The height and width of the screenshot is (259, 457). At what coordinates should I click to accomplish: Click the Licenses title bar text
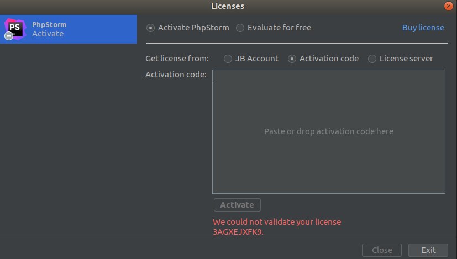click(228, 6)
